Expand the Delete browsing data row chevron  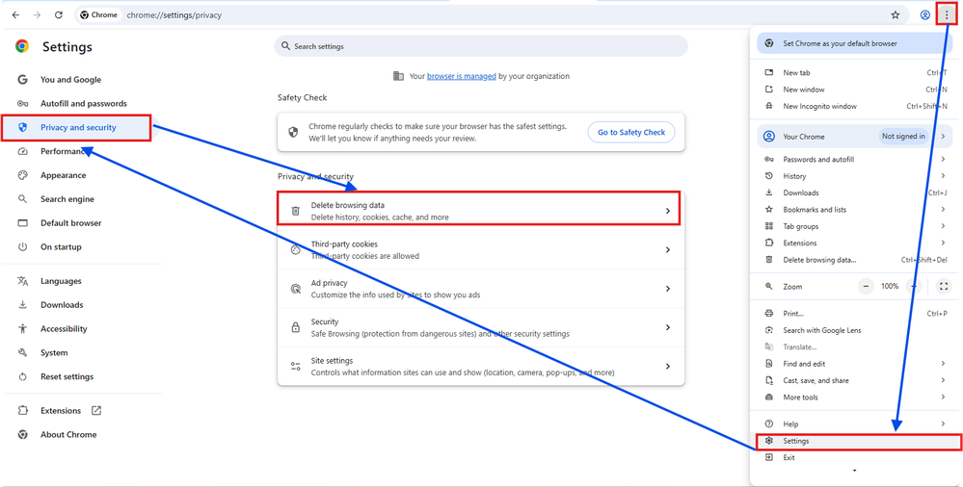coord(668,211)
